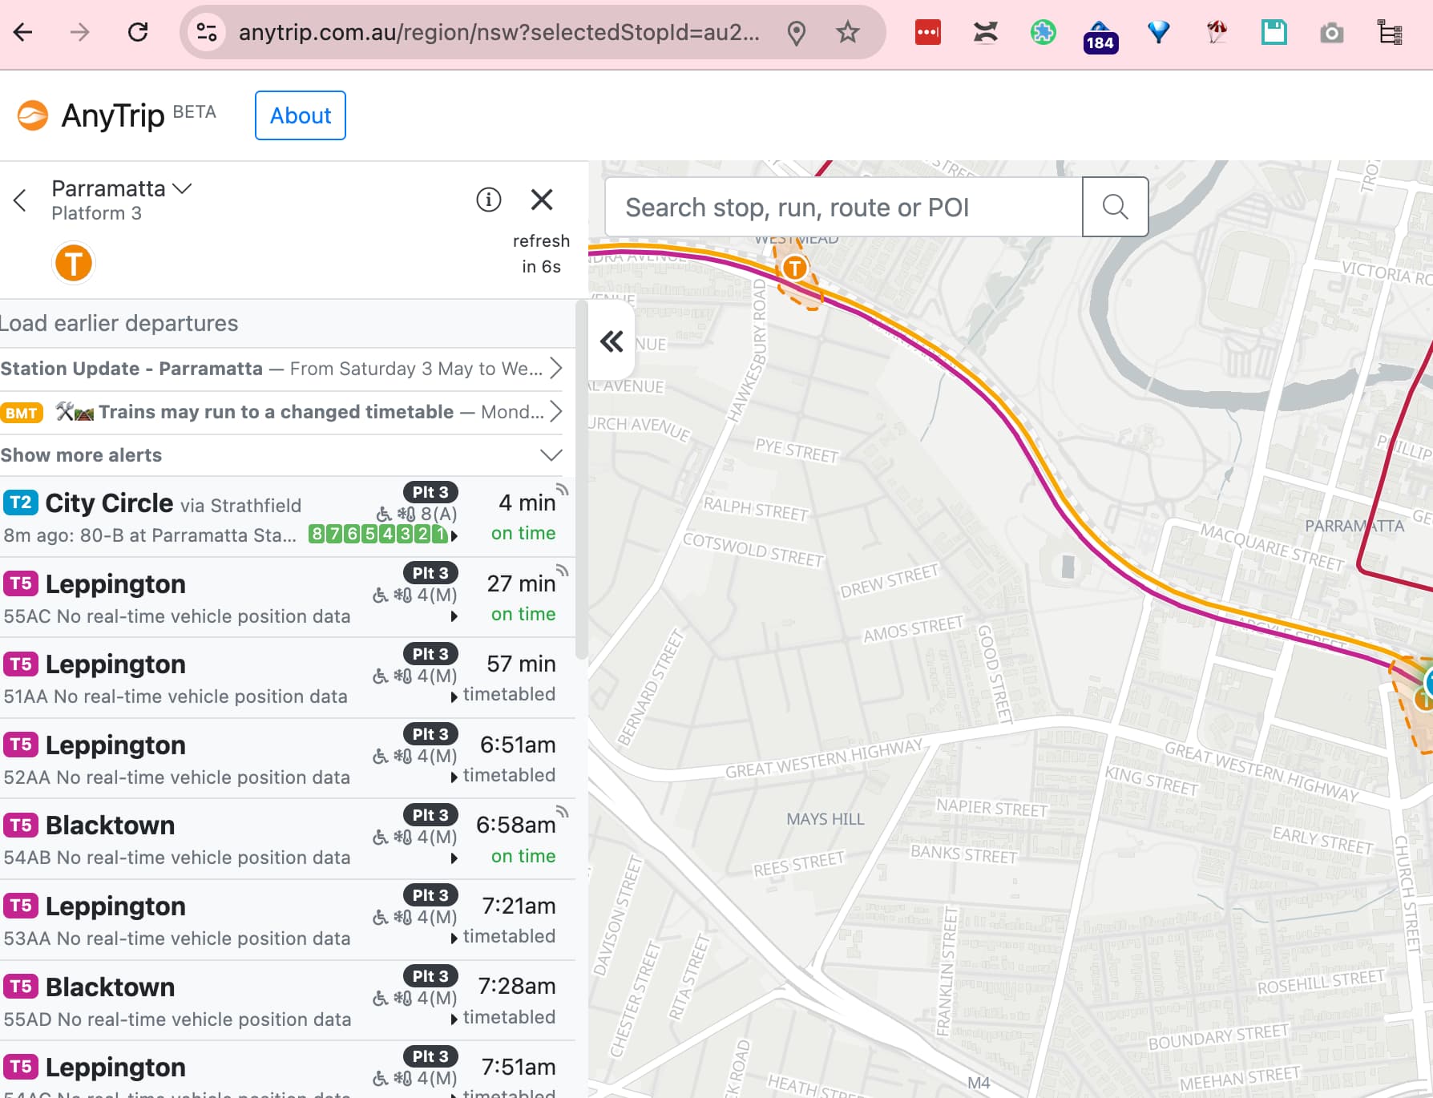This screenshot has height=1098, width=1433.
Task: Click the T2 line badge on City Circle
Action: pyautogui.click(x=21, y=503)
